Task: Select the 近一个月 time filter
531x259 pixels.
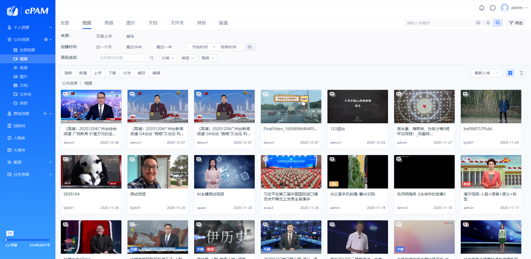Action: point(104,47)
